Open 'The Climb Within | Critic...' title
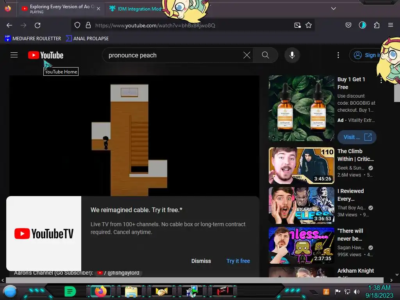Image resolution: width=400 pixels, height=300 pixels. coord(355,155)
